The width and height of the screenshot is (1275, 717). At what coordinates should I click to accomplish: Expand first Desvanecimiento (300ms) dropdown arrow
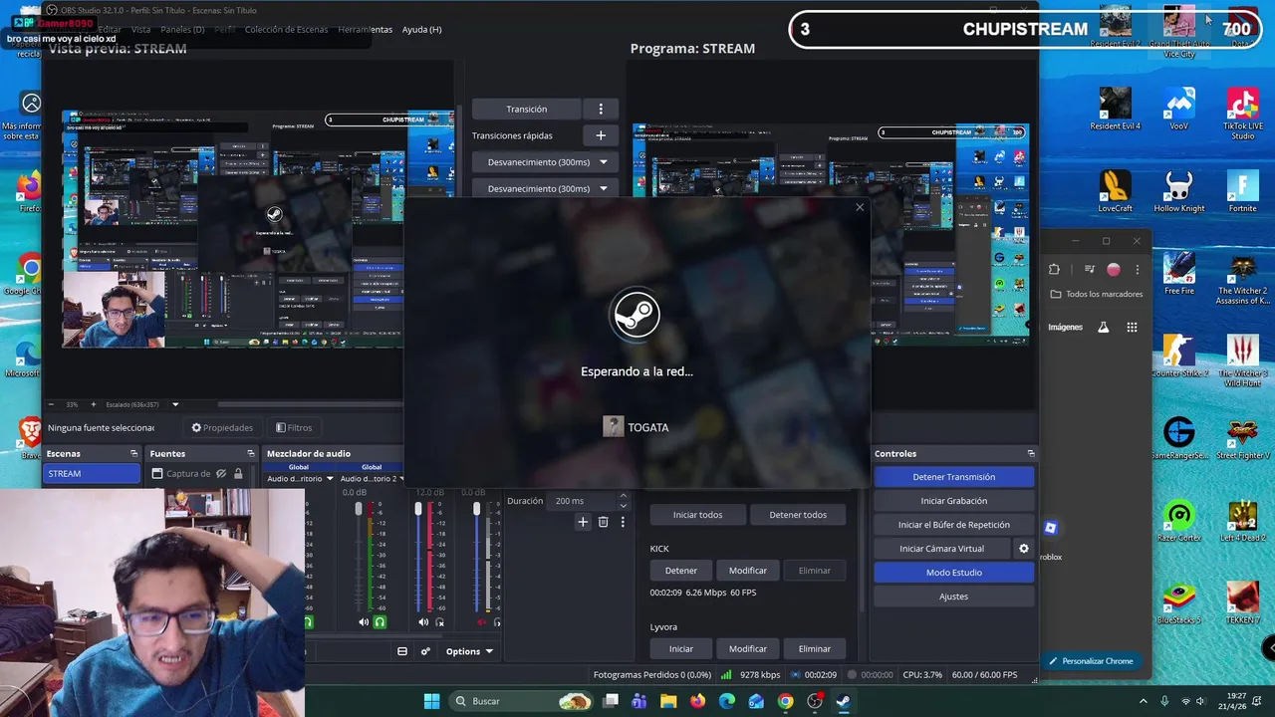(603, 162)
